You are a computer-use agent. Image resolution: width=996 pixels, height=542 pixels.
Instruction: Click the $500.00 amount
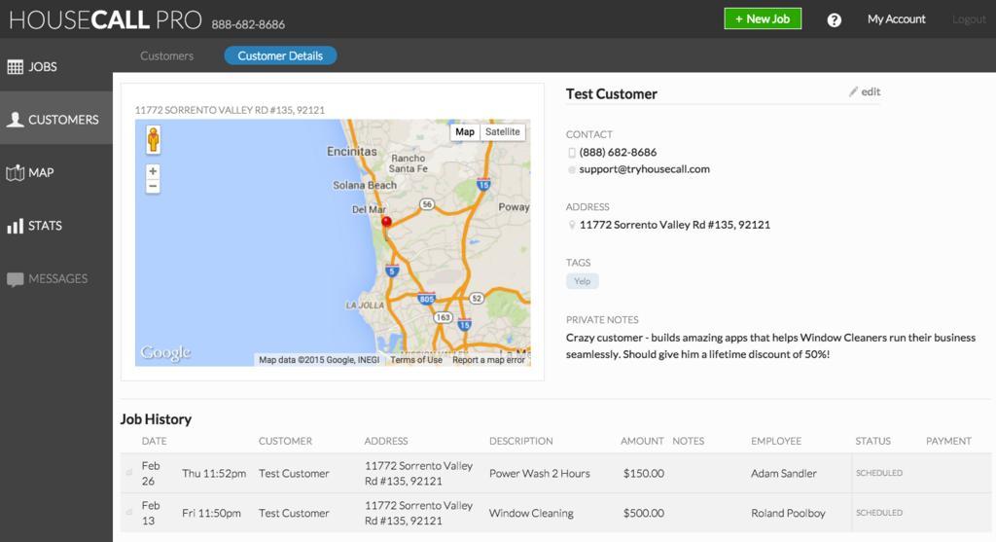(x=644, y=513)
